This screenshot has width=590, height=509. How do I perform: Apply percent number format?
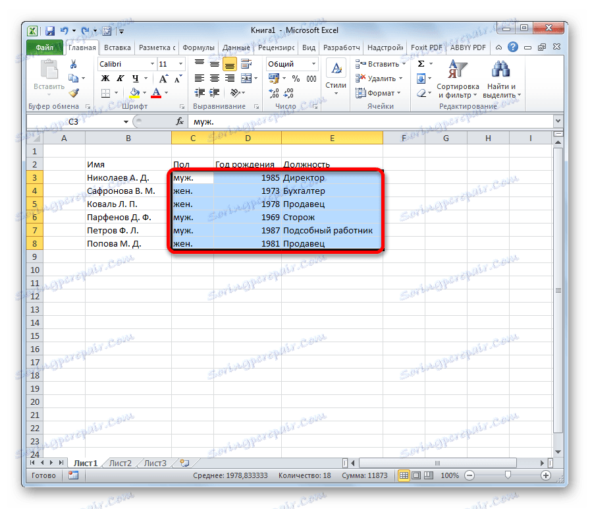click(294, 78)
